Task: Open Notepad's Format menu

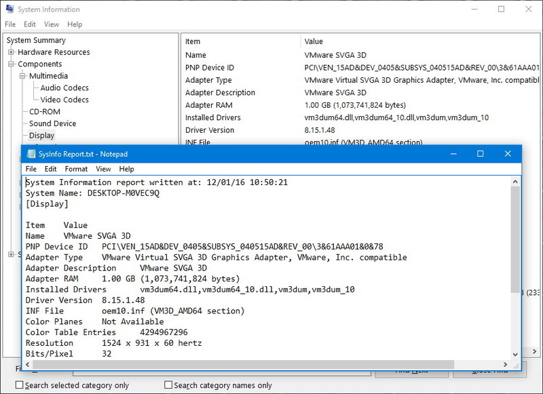Action: tap(77, 169)
